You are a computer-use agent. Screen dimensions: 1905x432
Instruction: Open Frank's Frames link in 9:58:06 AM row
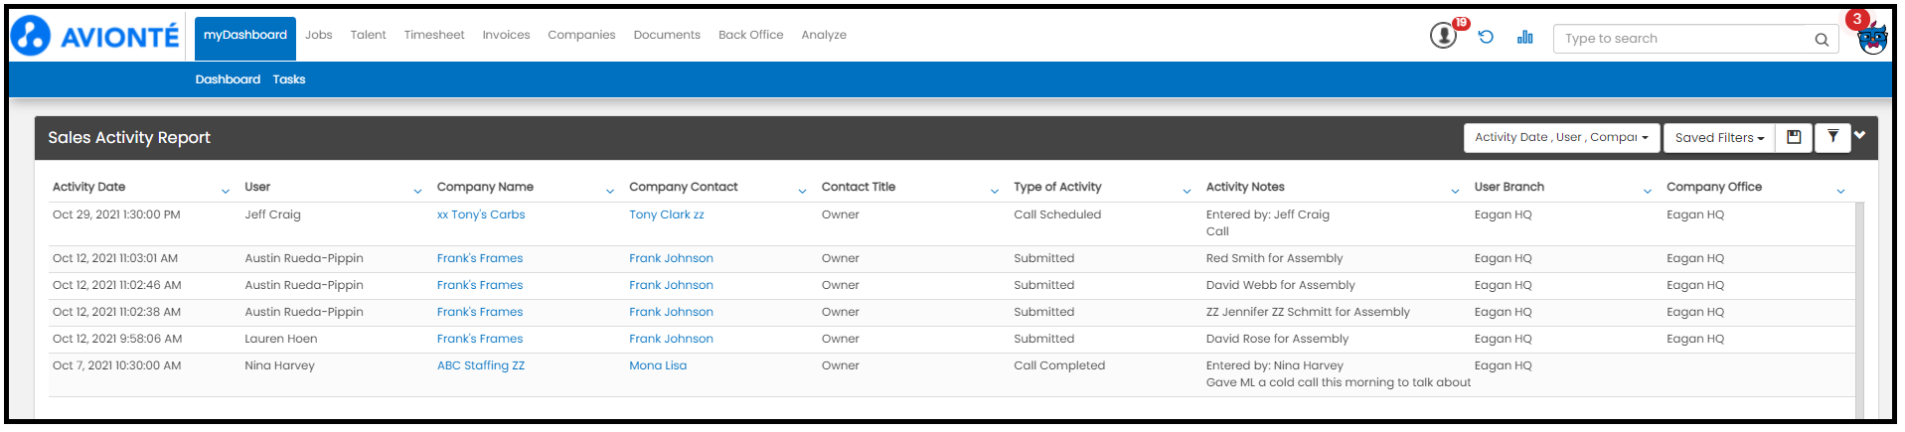480,339
